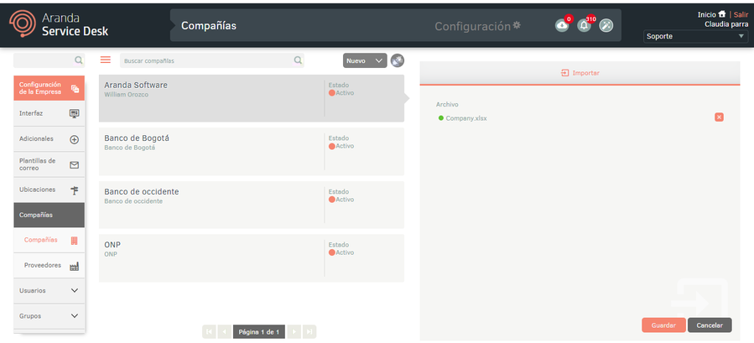This screenshot has width=754, height=343.
Task: Collapse the dark Compañías section header
Action: (x=49, y=215)
